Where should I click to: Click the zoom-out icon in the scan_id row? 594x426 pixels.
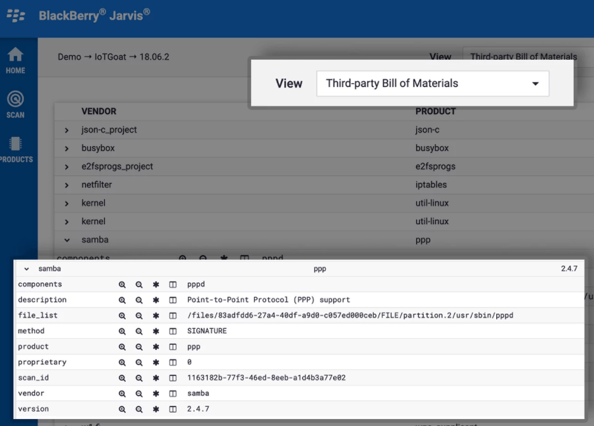pos(139,378)
